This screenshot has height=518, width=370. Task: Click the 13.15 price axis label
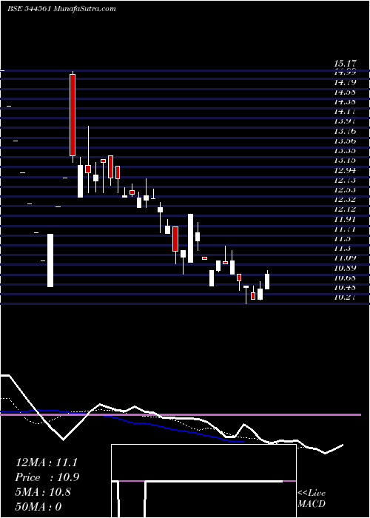[345, 161]
